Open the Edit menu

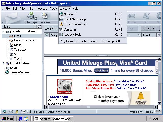click(15, 9)
